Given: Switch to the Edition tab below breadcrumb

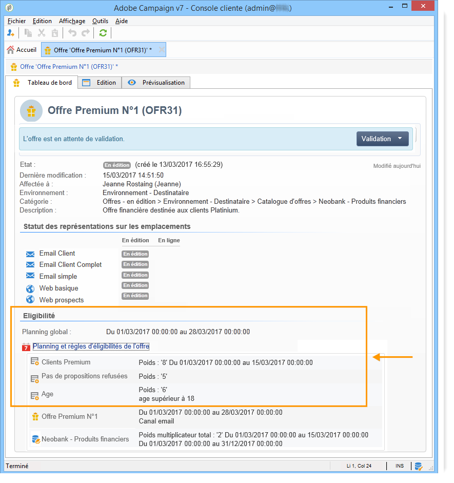Looking at the screenshot, I should tap(100, 83).
